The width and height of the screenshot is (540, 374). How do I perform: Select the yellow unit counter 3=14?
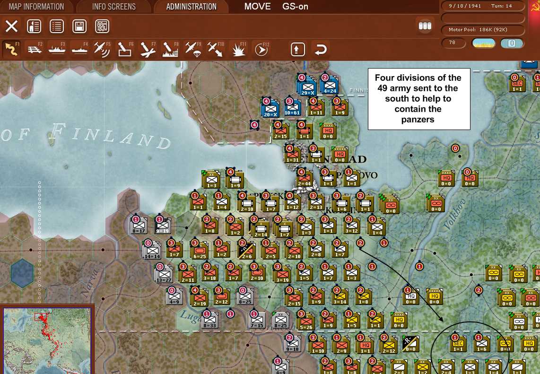340,296
